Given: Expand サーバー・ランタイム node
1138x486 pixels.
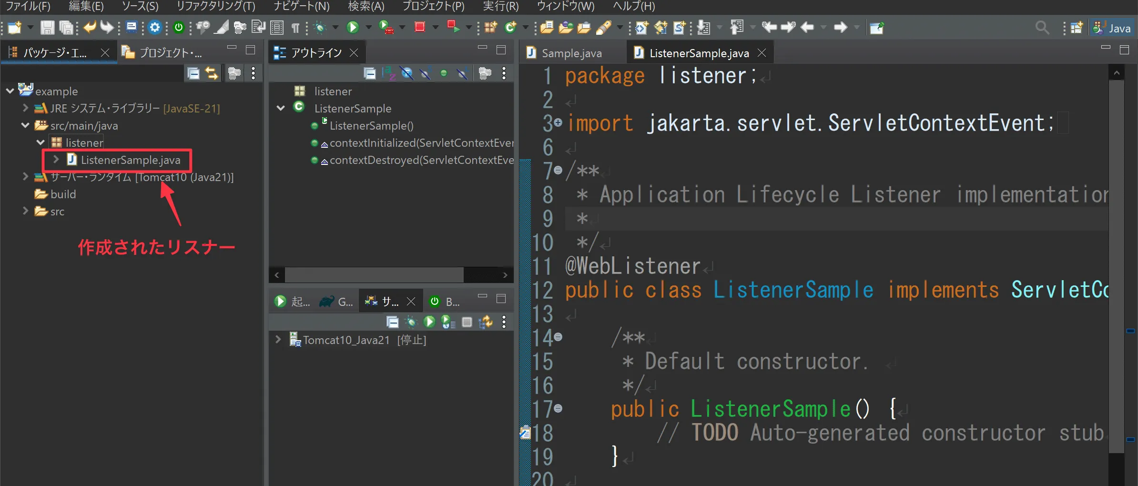Looking at the screenshot, I should pos(26,177).
